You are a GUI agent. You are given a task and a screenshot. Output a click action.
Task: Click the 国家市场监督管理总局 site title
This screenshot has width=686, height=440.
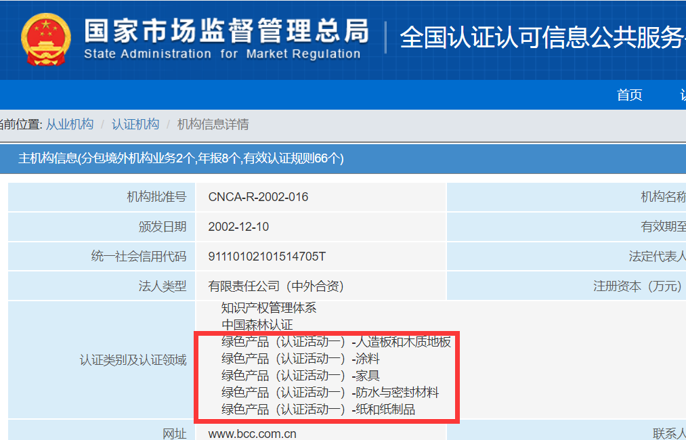(227, 30)
